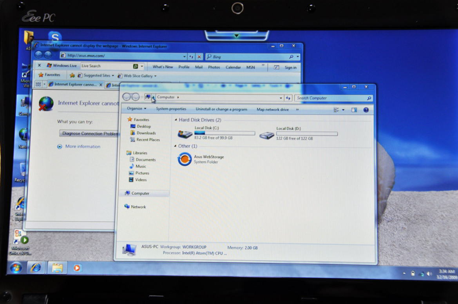Open Asus WebStorage system folder icon
The width and height of the screenshot is (458, 304).
click(185, 159)
